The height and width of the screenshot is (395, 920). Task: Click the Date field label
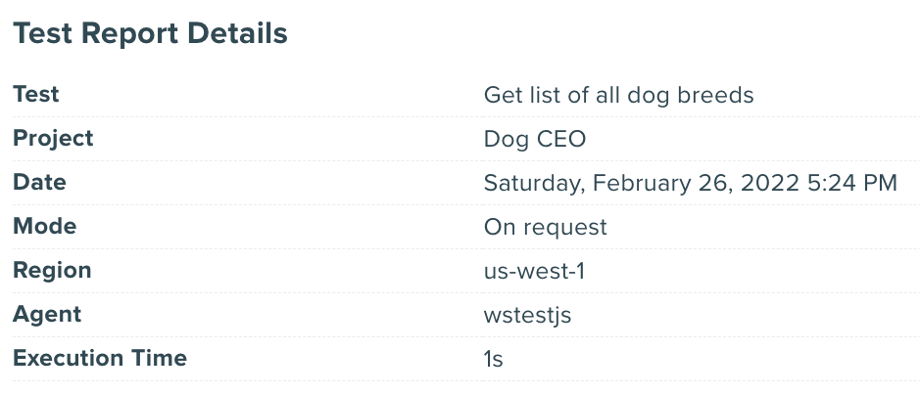[x=39, y=183]
